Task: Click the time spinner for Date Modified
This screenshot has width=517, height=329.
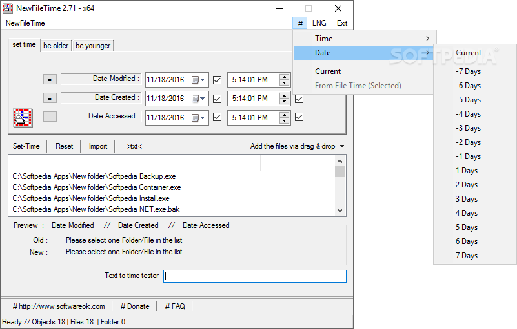Action: (284, 80)
